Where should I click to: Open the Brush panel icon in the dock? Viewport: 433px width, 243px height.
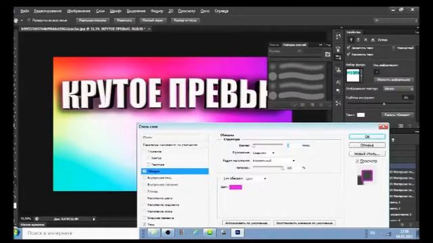[338, 49]
